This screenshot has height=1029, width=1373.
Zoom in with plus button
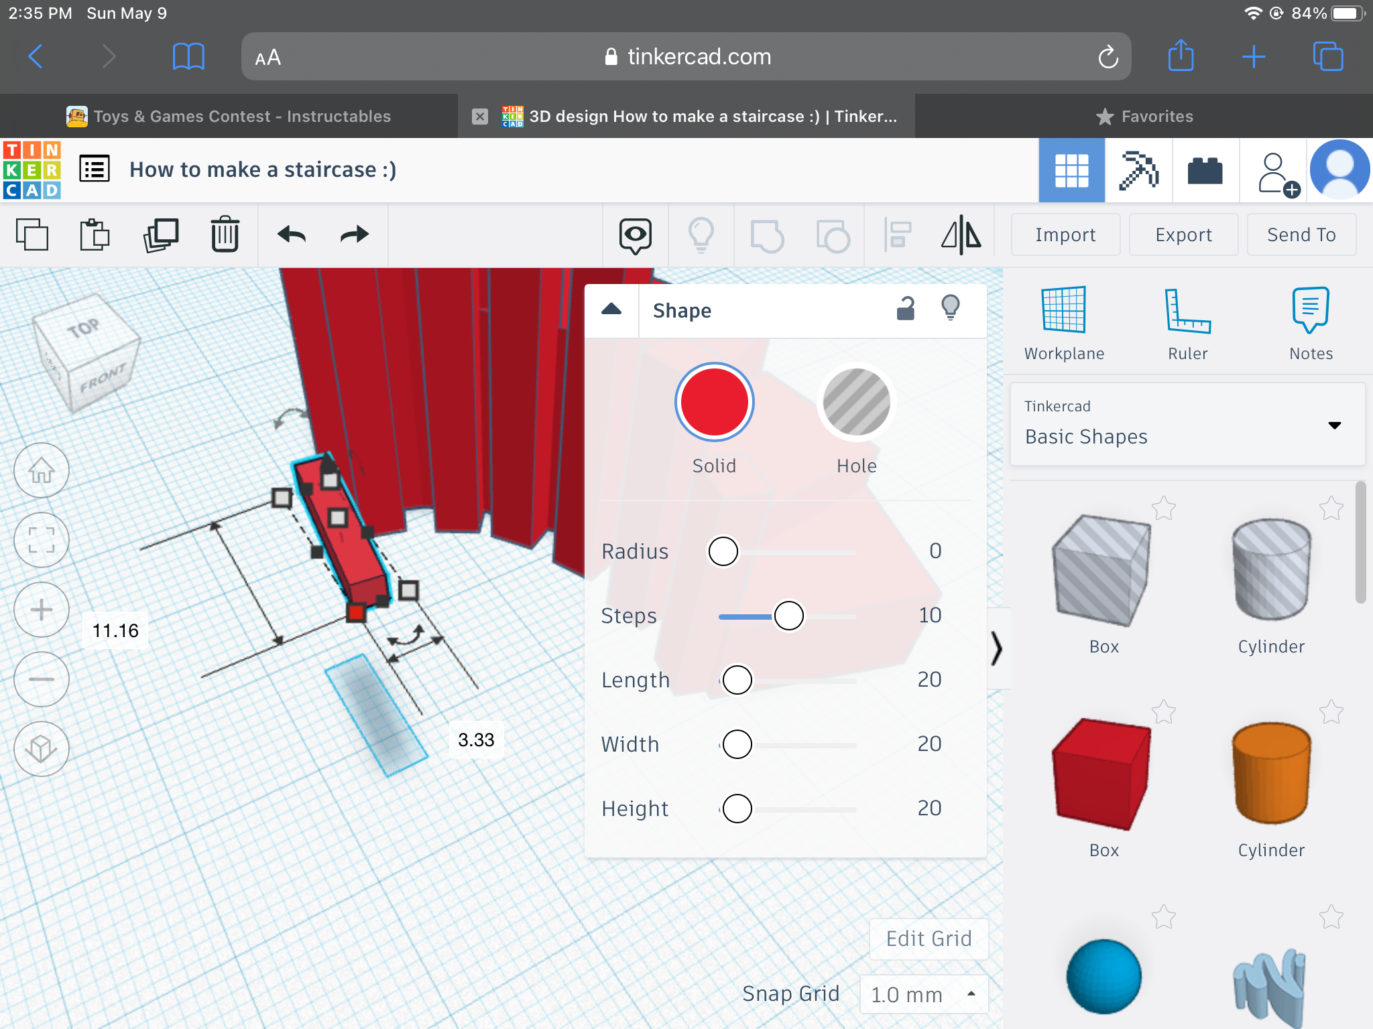tap(42, 610)
